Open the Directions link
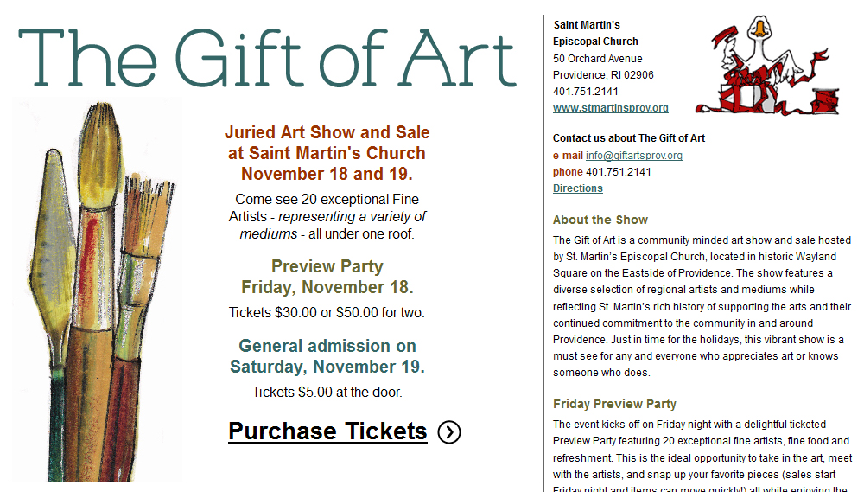Image resolution: width=864 pixels, height=492 pixels. (x=577, y=188)
